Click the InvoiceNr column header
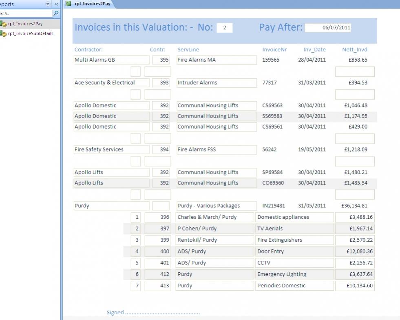400x320 pixels. tap(274, 49)
